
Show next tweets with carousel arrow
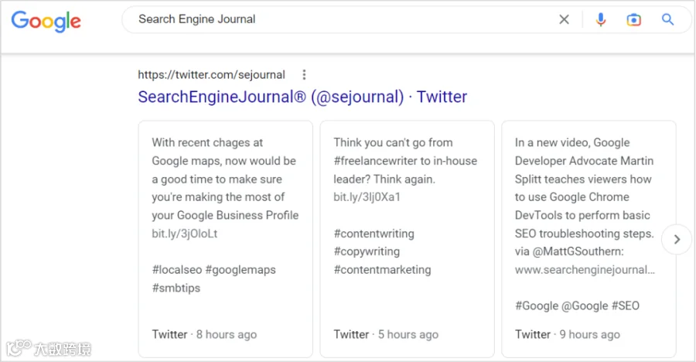point(677,240)
